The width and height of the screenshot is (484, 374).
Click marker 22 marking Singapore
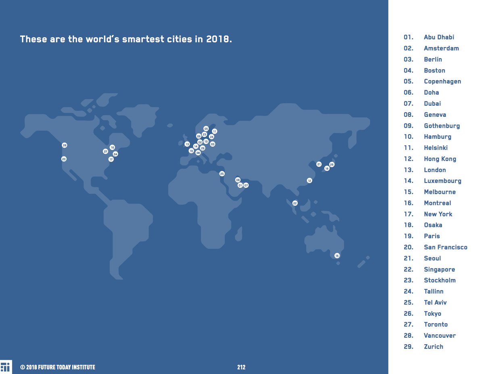[x=295, y=203]
